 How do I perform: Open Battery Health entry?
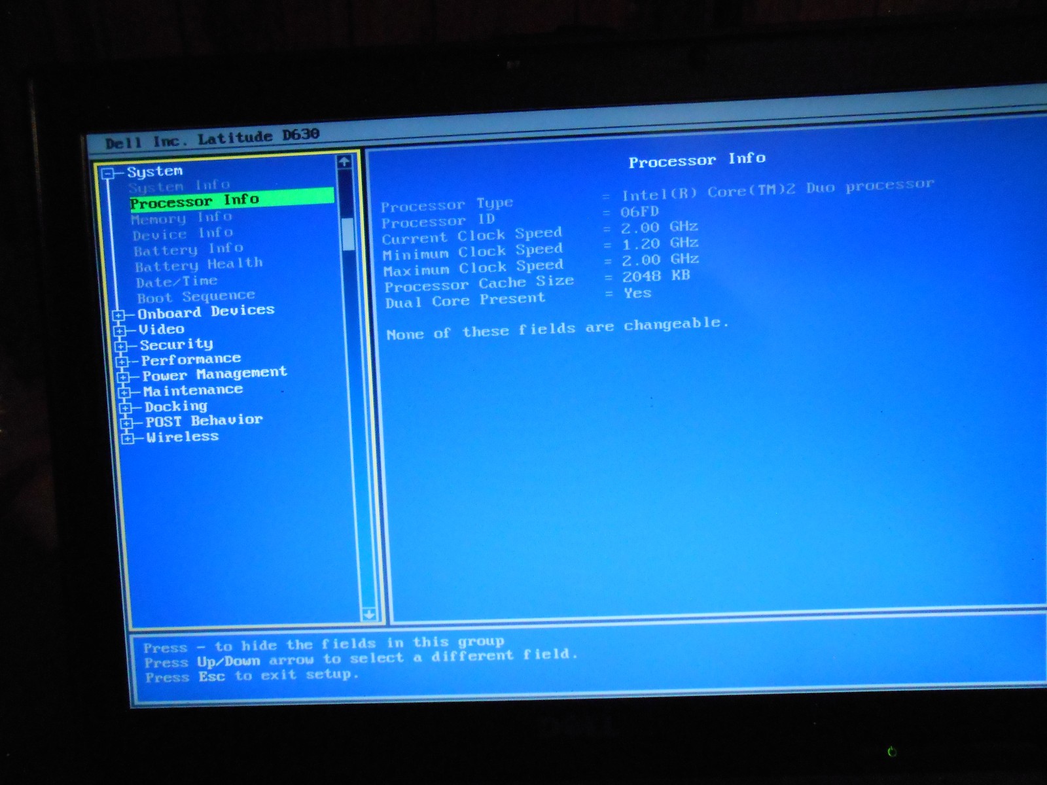tap(199, 265)
